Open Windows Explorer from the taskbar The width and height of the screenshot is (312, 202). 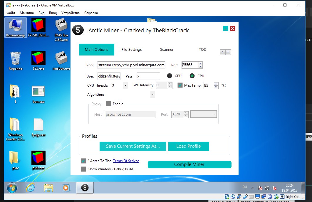(x=48, y=187)
